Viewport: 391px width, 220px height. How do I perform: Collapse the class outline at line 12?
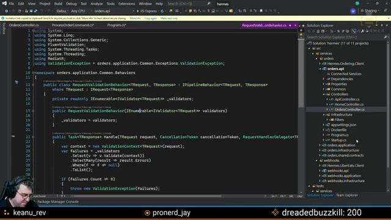[x=33, y=85]
